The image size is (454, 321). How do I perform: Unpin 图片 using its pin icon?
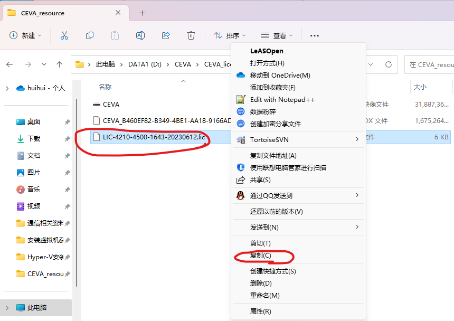click(67, 173)
